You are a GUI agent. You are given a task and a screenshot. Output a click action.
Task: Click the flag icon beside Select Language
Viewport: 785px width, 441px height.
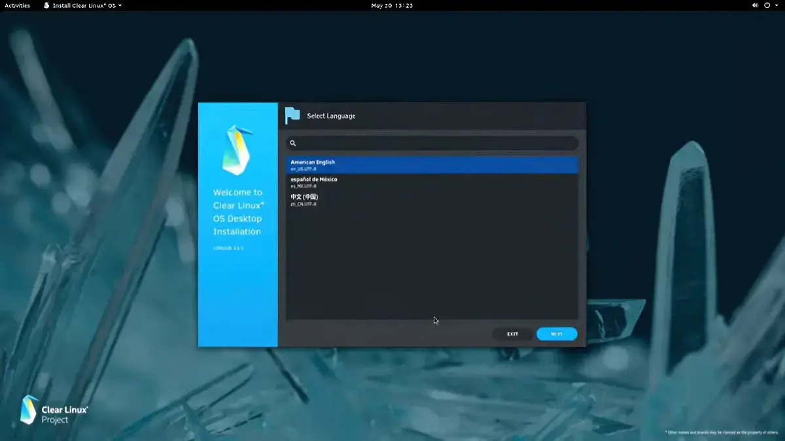click(x=292, y=115)
